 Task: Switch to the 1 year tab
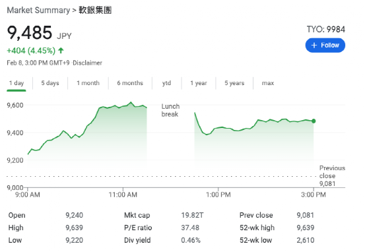click(x=198, y=83)
